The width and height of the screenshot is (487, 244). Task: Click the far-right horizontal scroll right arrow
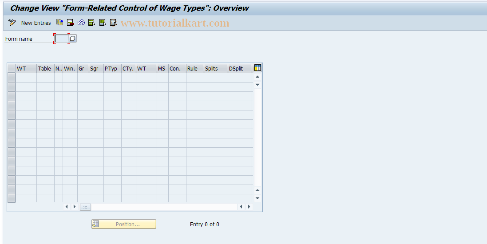249,207
